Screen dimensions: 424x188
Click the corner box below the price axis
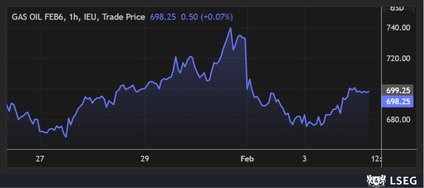pos(399,158)
